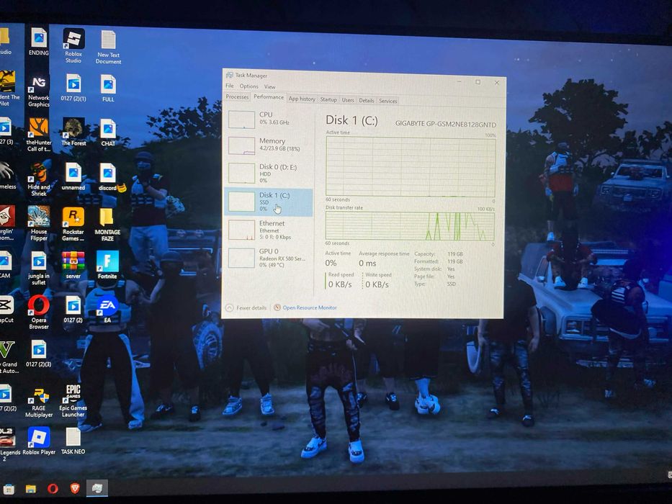Screen dimensions: 672x504
Task: Switch to the Services tab
Action: point(387,101)
